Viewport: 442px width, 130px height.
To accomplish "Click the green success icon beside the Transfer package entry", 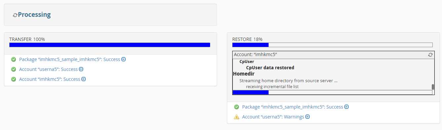I will click(14, 59).
